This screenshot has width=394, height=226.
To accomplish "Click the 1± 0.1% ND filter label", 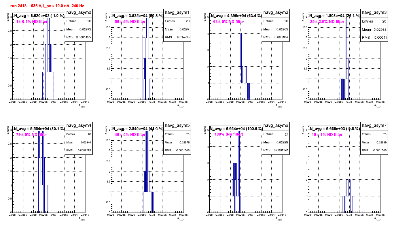I will coord(32,22).
